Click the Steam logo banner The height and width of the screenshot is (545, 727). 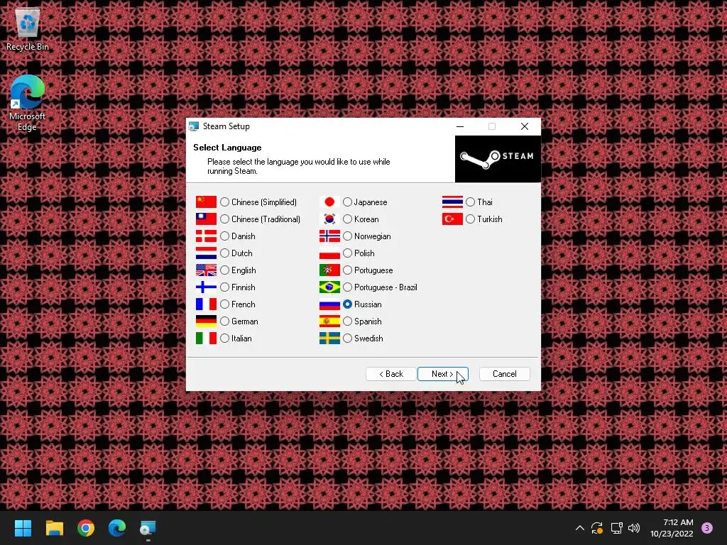(498, 159)
